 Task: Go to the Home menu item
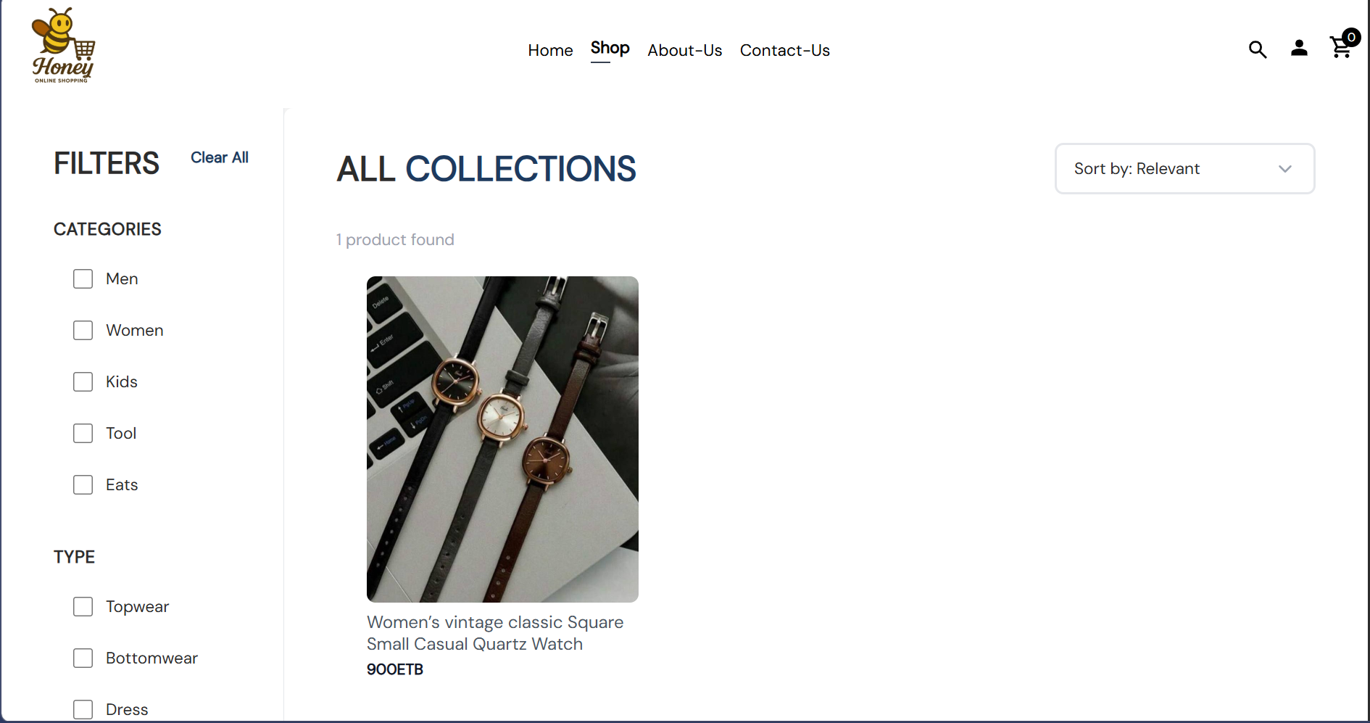[550, 51]
